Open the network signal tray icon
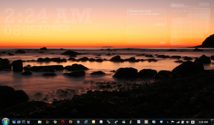214x125 pixels. pyautogui.click(x=178, y=122)
